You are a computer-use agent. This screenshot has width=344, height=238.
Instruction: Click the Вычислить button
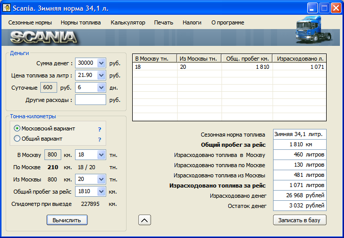click(x=67, y=220)
